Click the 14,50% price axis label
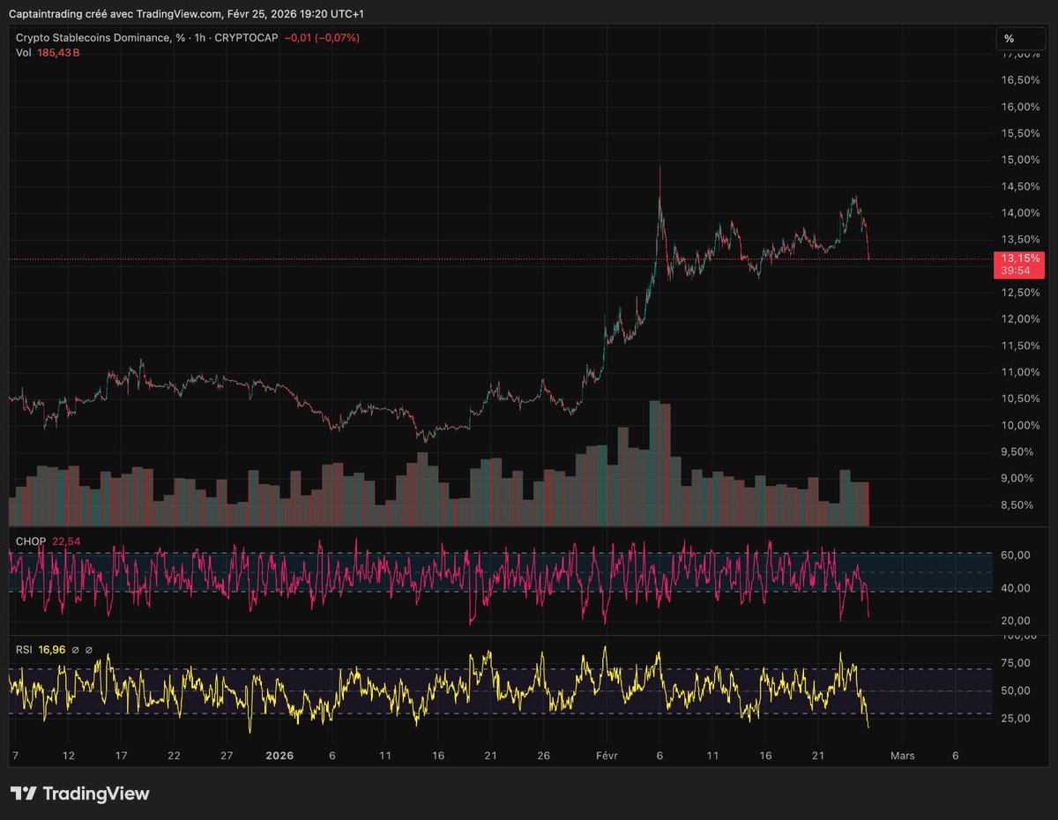1058x820 pixels. pyautogui.click(x=1020, y=186)
